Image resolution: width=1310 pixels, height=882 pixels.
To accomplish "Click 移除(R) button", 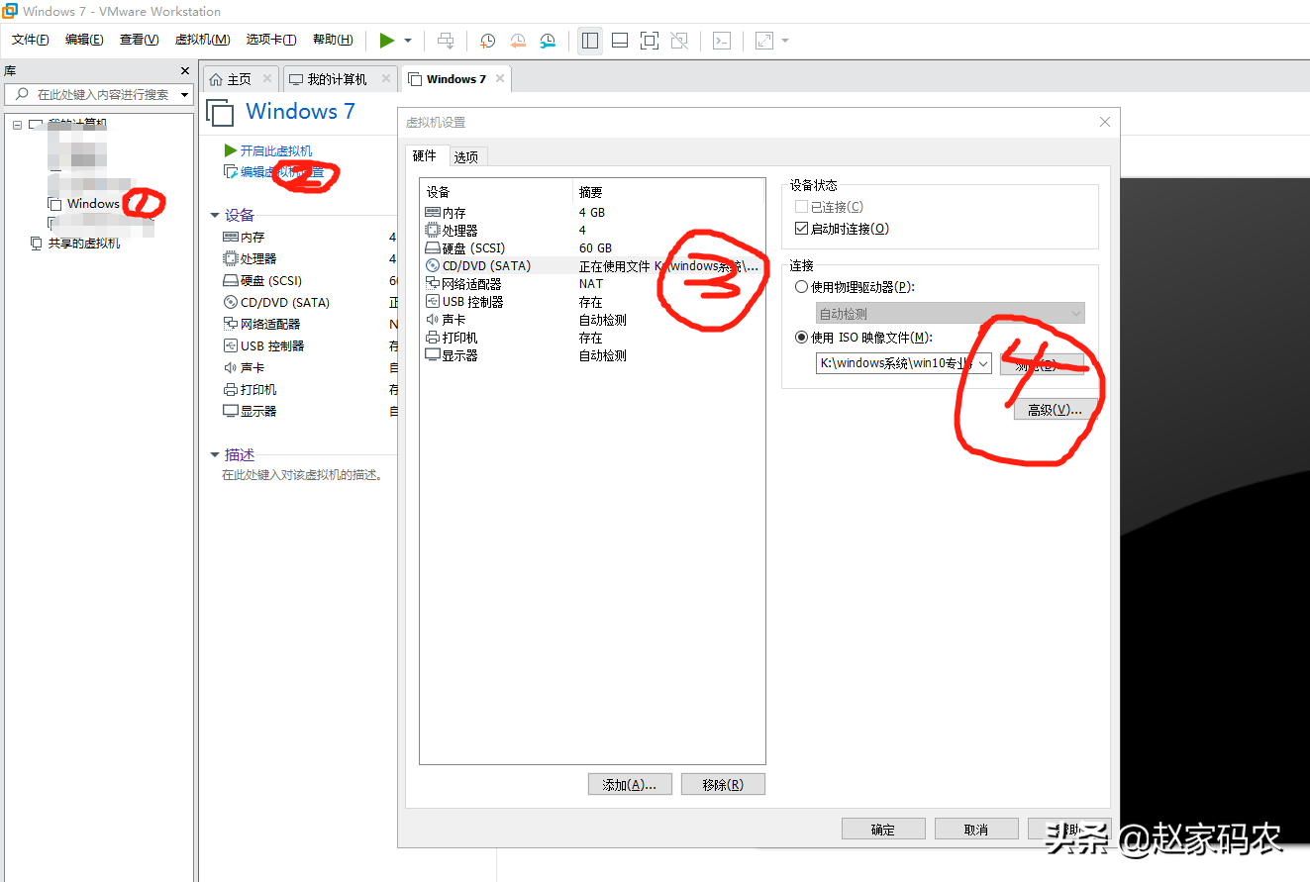I will tap(723, 785).
